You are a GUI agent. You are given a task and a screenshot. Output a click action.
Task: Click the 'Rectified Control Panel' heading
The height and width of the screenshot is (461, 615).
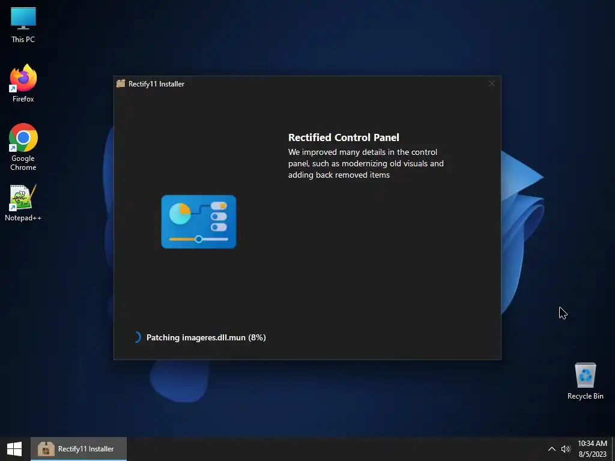click(344, 137)
